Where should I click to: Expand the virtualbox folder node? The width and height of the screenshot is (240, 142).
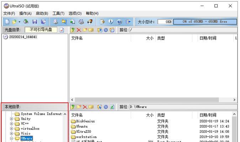(11, 129)
